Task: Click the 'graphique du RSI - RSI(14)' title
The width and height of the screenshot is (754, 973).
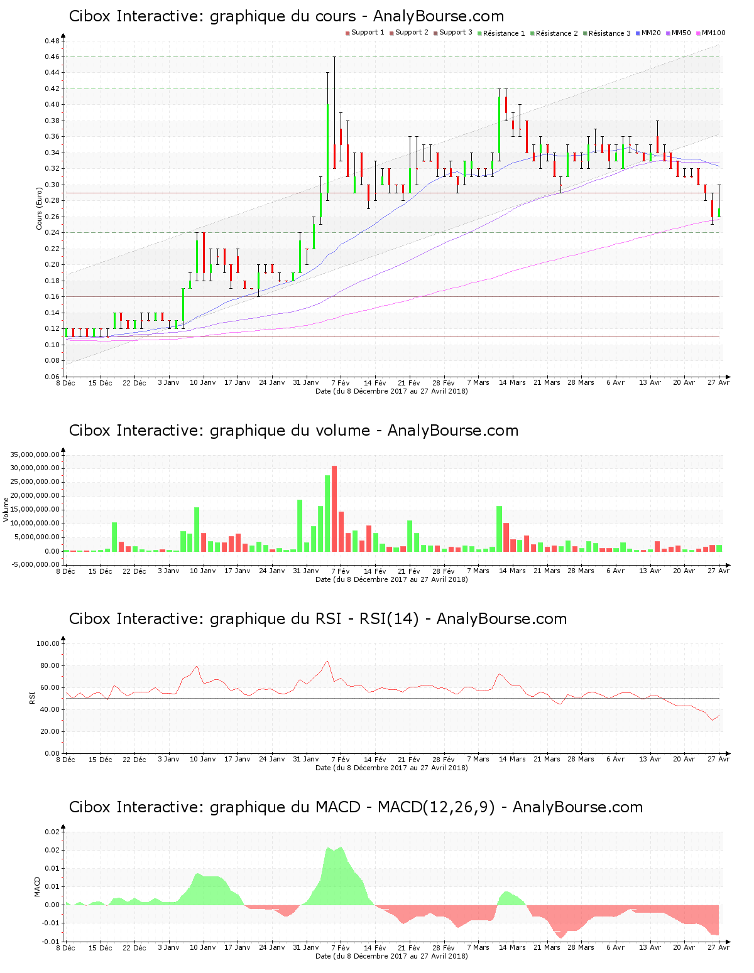Action: (x=318, y=619)
